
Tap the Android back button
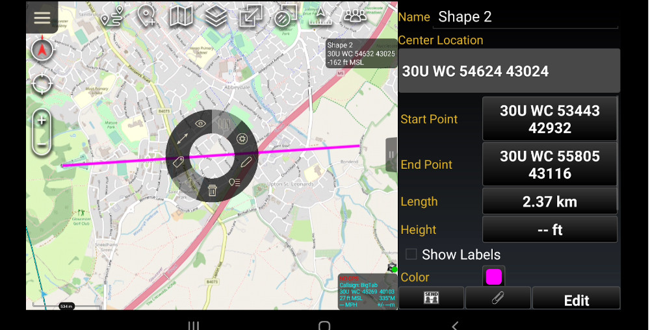pos(455,326)
